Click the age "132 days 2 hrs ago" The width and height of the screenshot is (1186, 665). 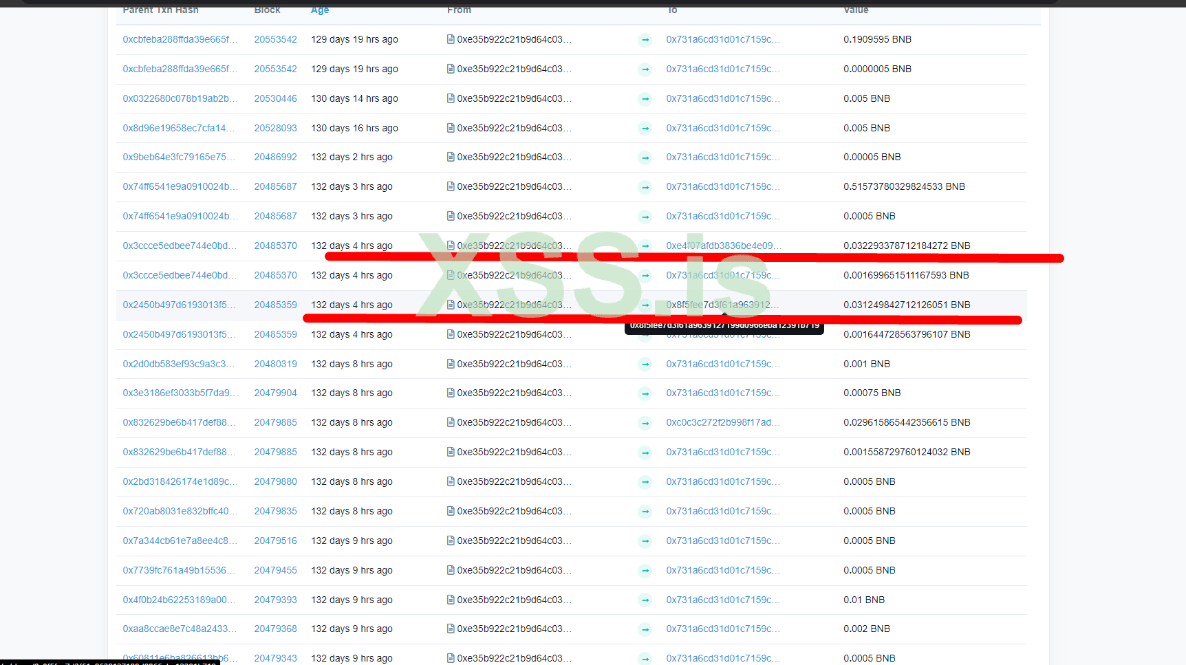(352, 157)
